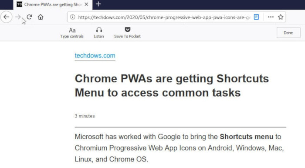Click the article headline text
This screenshot has width=305, height=168.
click(172, 85)
